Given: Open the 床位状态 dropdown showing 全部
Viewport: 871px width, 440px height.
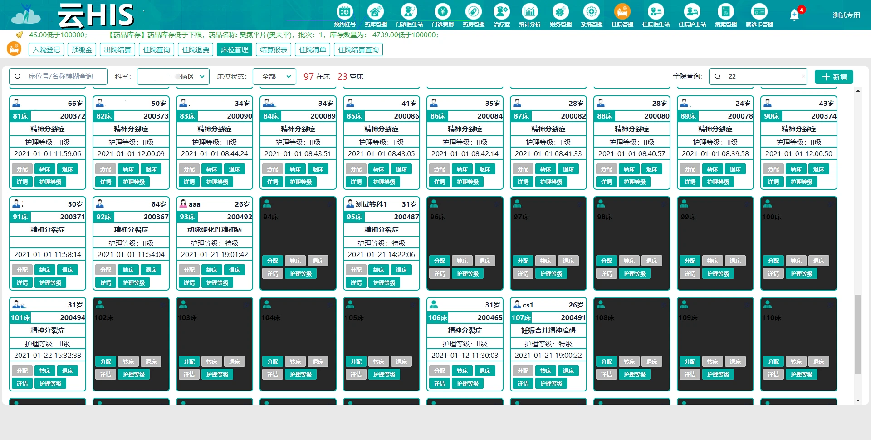Looking at the screenshot, I should tap(274, 77).
